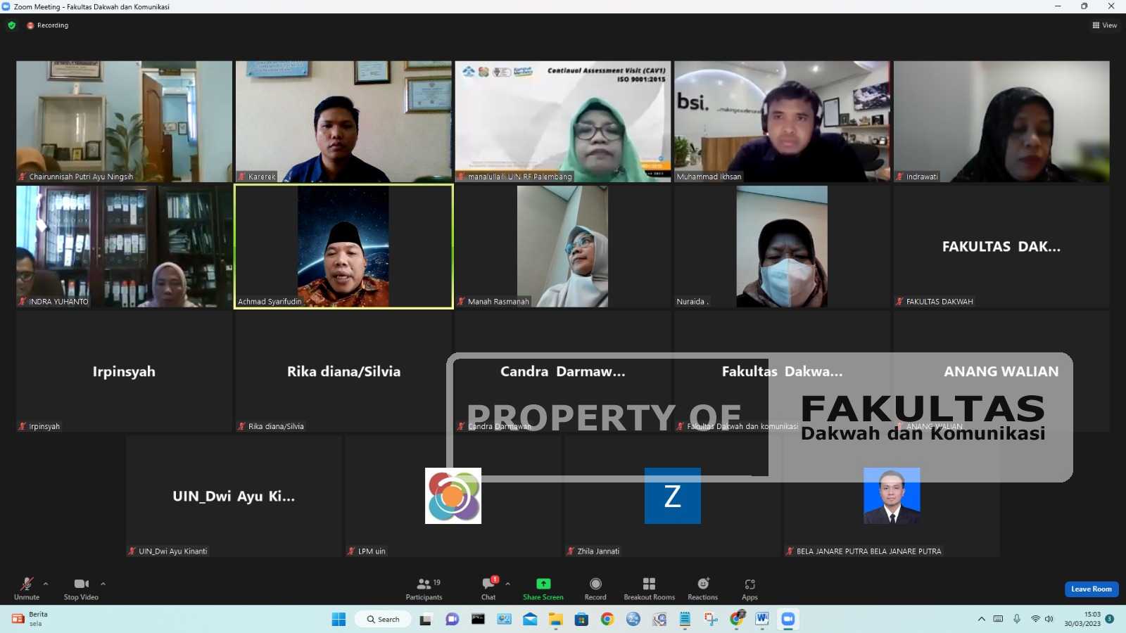Click the green Share Screen icon
Image resolution: width=1126 pixels, height=633 pixels.
point(543,584)
